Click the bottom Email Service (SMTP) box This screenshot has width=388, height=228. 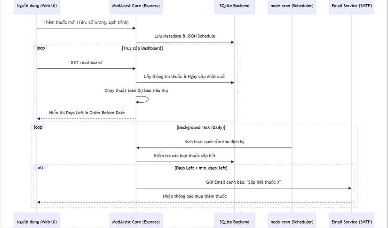click(351, 220)
